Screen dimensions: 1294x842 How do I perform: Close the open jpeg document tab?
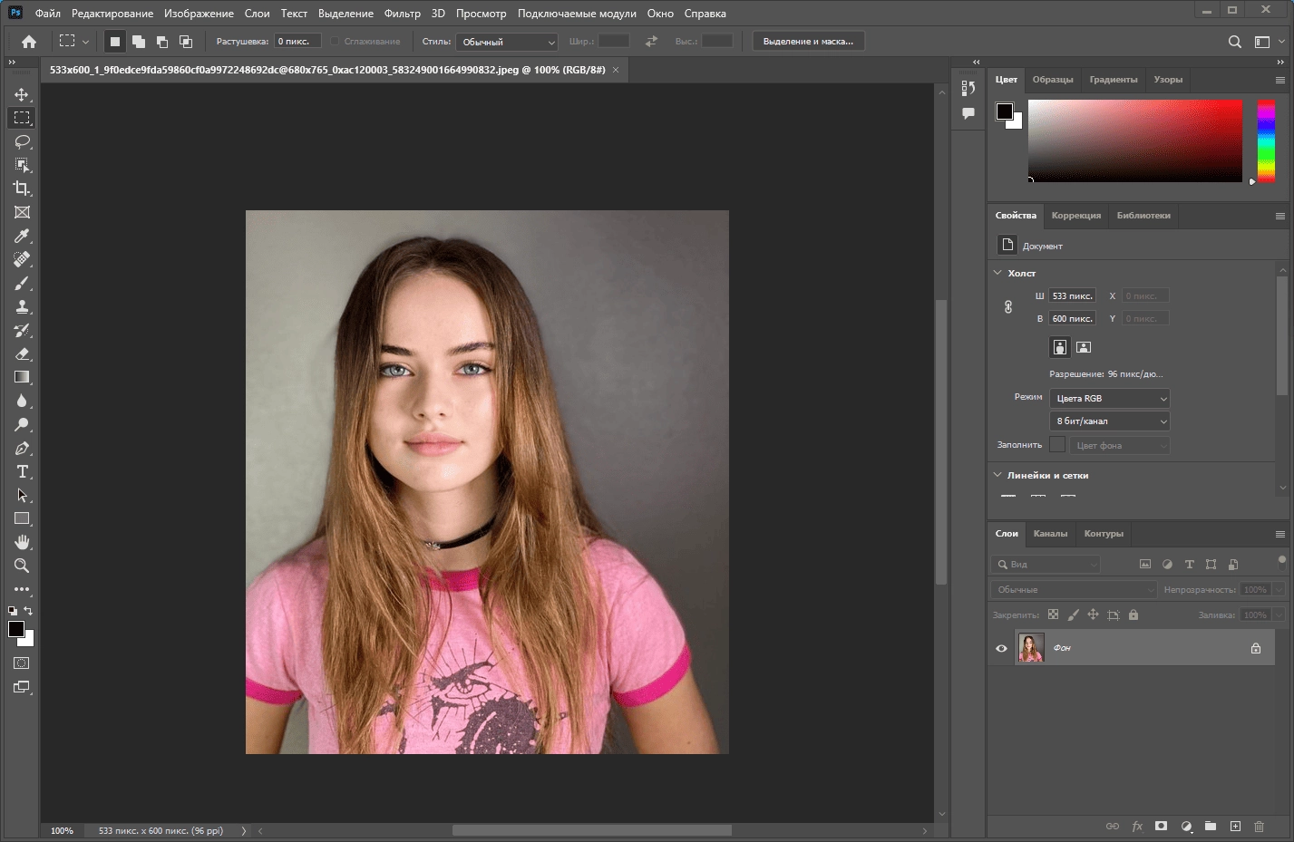point(616,70)
